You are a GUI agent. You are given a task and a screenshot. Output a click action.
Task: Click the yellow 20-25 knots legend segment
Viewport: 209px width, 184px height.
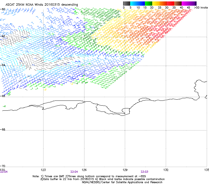click(156, 3)
